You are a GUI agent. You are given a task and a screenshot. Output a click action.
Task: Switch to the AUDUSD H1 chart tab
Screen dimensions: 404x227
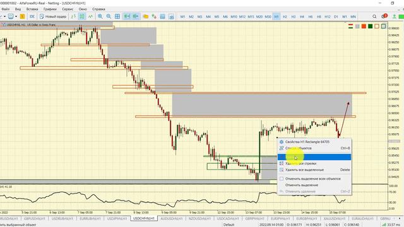coord(171,219)
